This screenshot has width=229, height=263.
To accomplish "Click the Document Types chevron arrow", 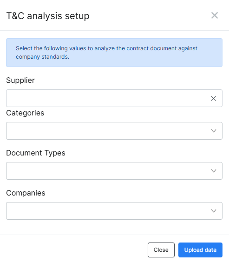I will point(214,171).
